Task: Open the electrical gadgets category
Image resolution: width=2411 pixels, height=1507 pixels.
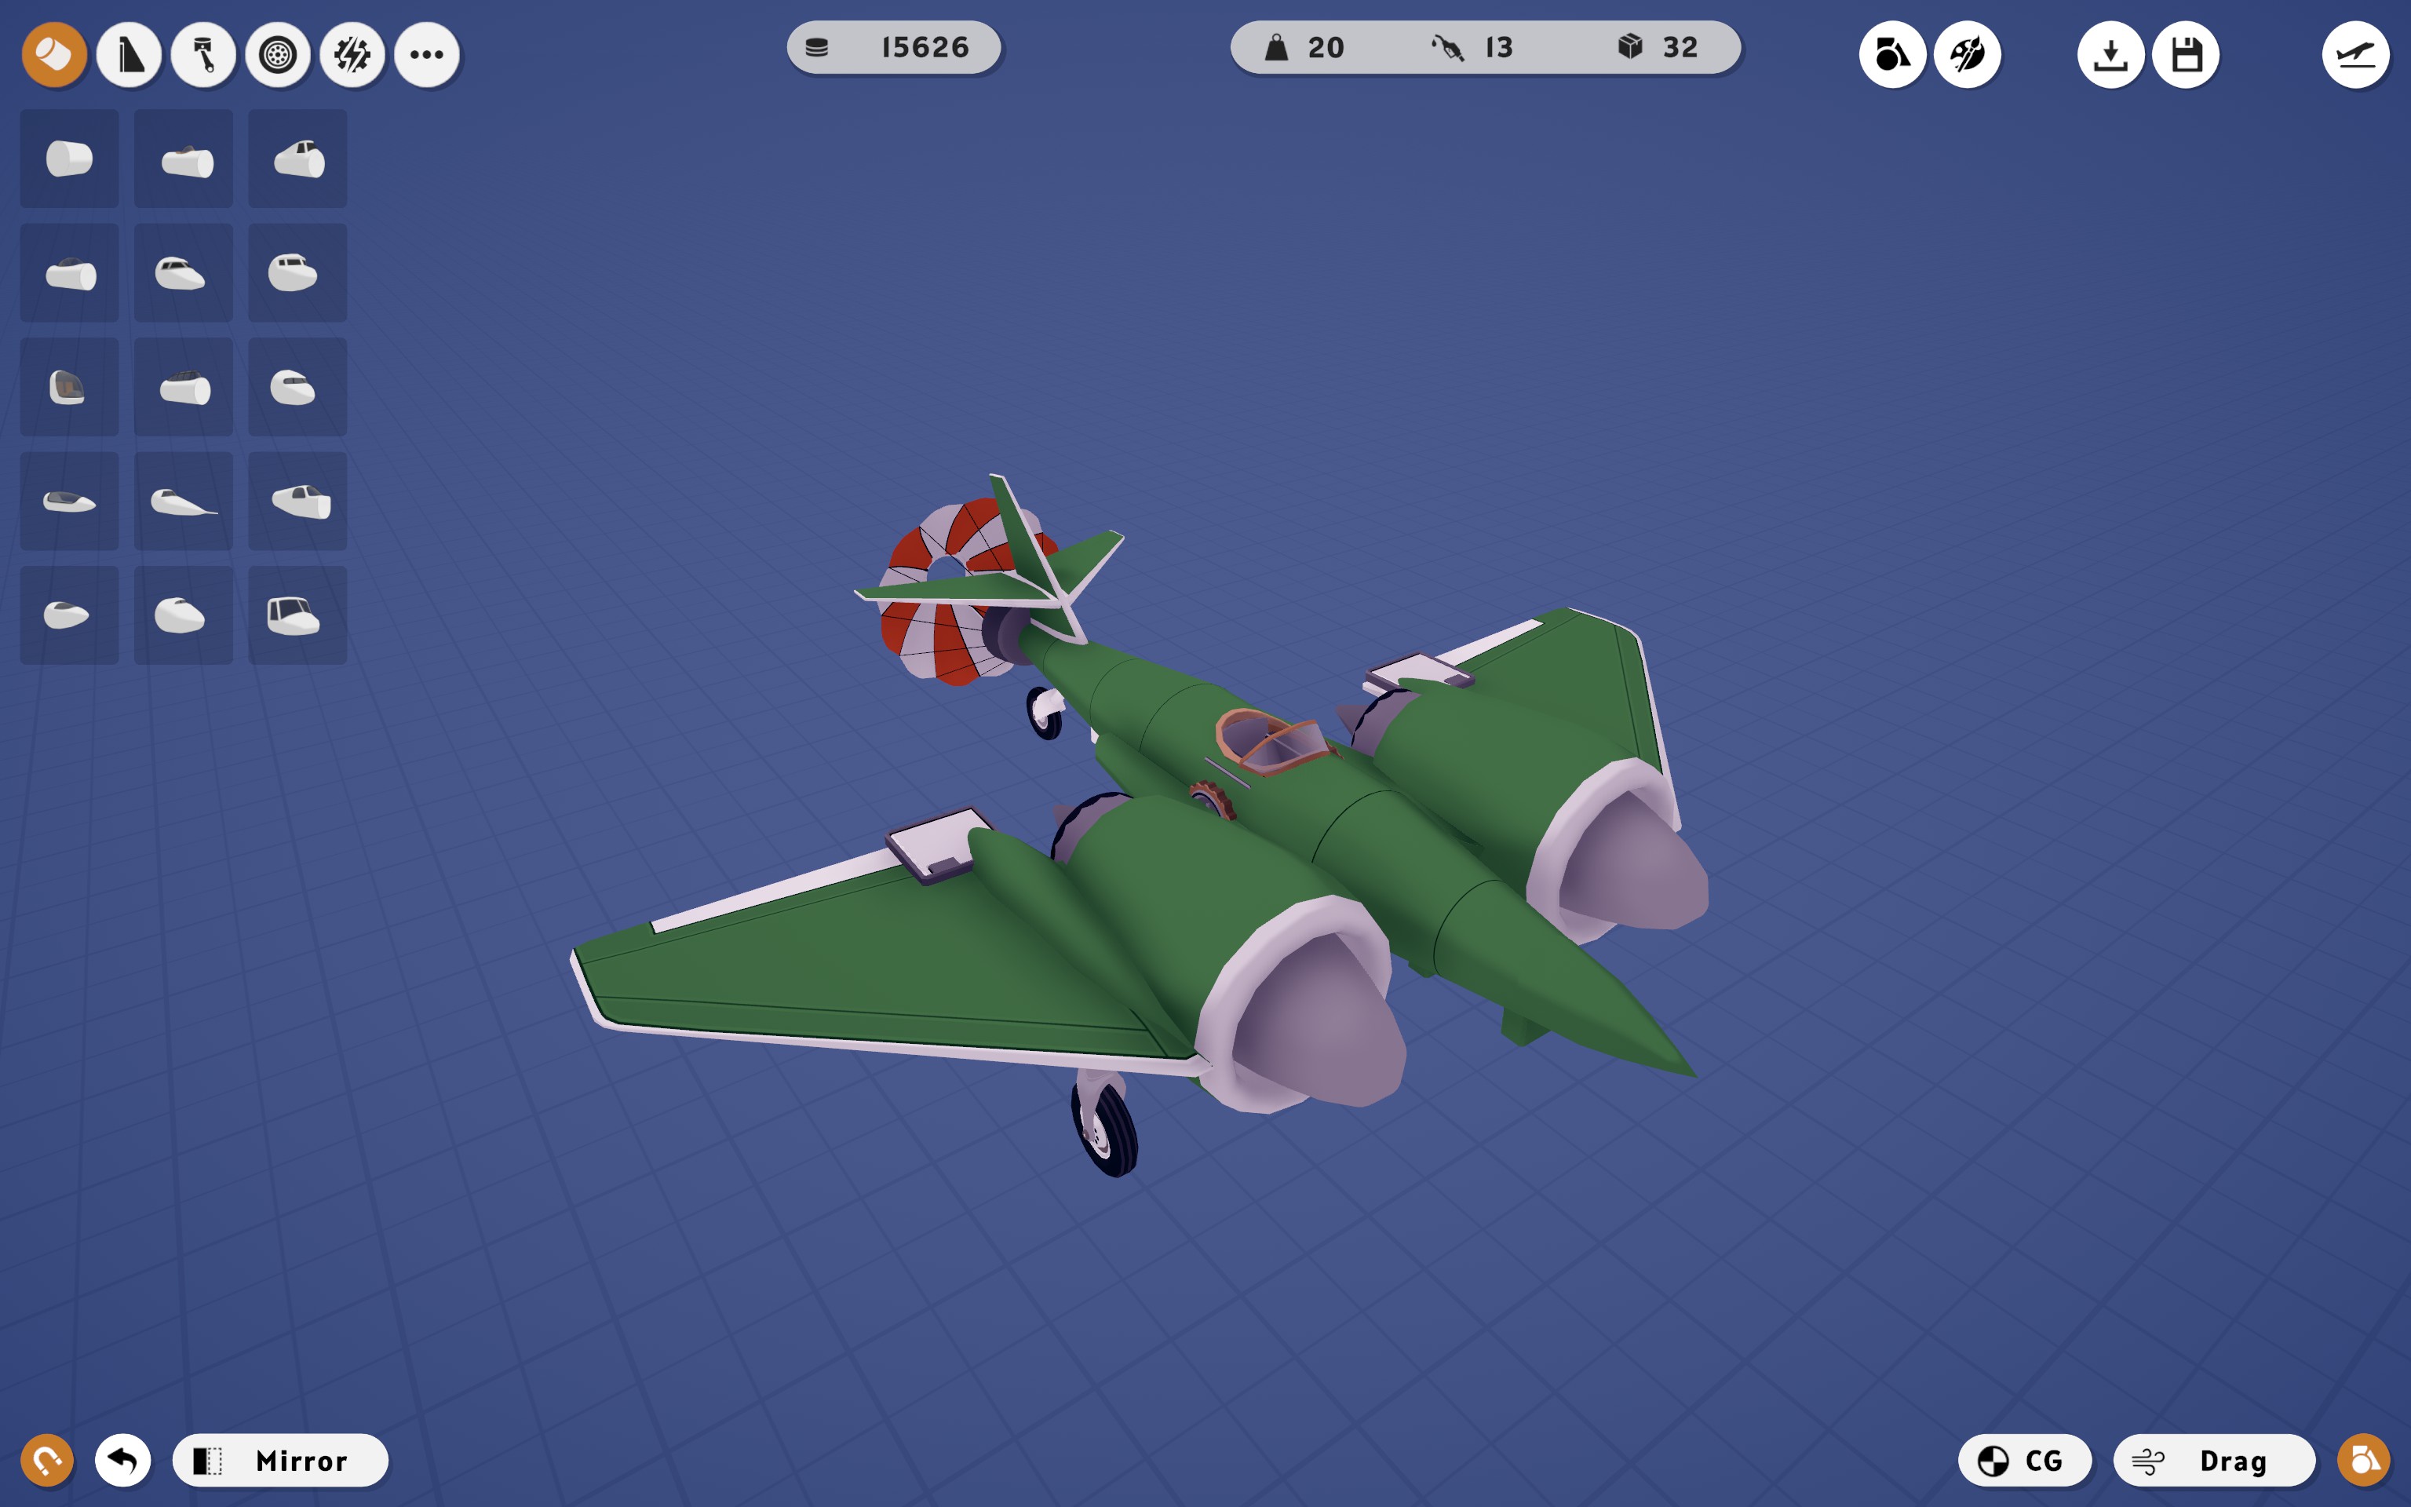Action: [352, 55]
